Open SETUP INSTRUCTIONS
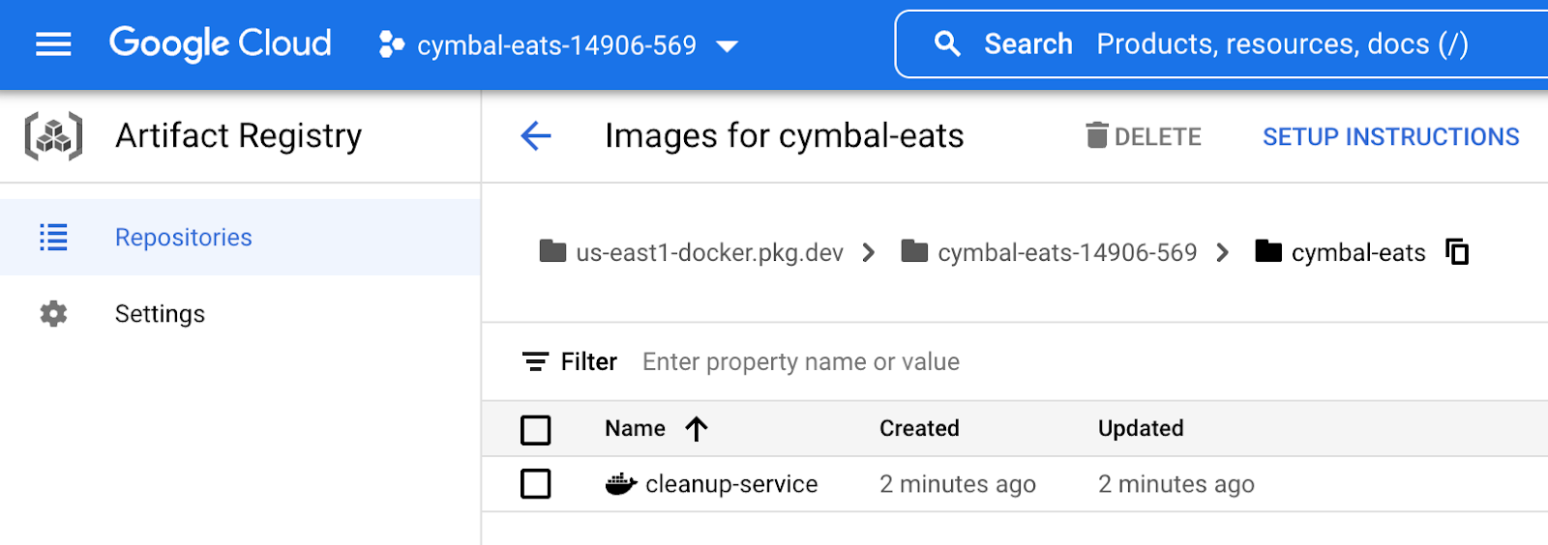 click(x=1390, y=137)
